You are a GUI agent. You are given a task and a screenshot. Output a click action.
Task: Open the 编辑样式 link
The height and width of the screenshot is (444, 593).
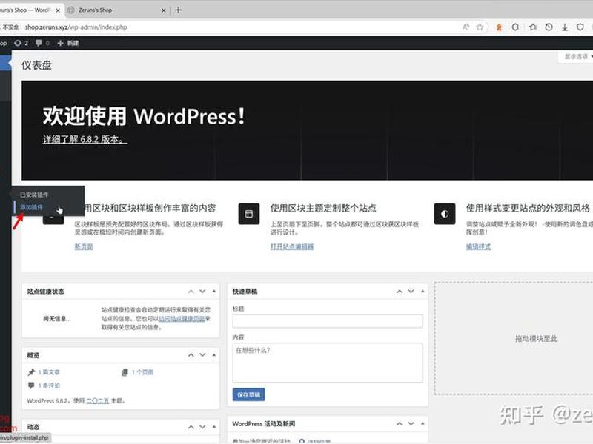(478, 246)
